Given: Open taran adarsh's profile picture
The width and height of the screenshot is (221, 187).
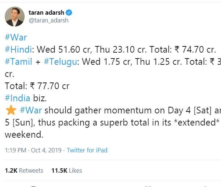Looking at the screenshot, I should click(x=15, y=17).
